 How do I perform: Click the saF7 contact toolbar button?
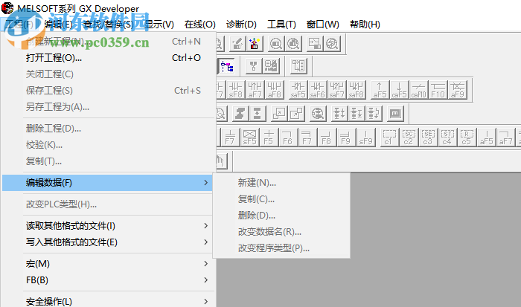[336, 90]
